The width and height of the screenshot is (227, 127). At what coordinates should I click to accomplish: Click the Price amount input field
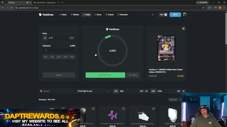(58, 38)
